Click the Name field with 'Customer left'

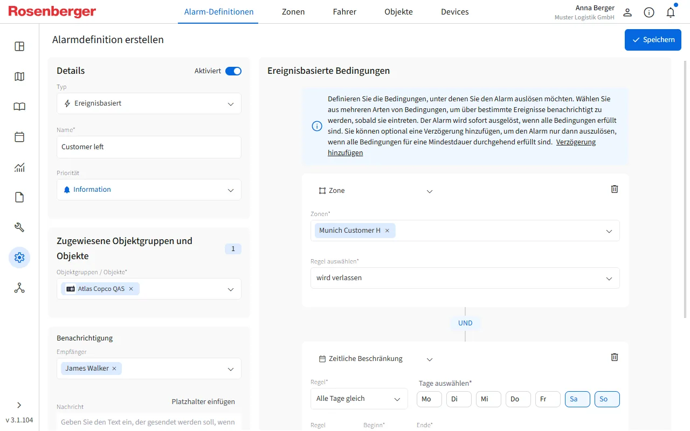click(149, 147)
